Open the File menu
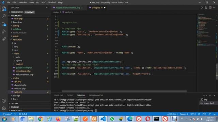218x122 pixels. [x=8, y=2]
